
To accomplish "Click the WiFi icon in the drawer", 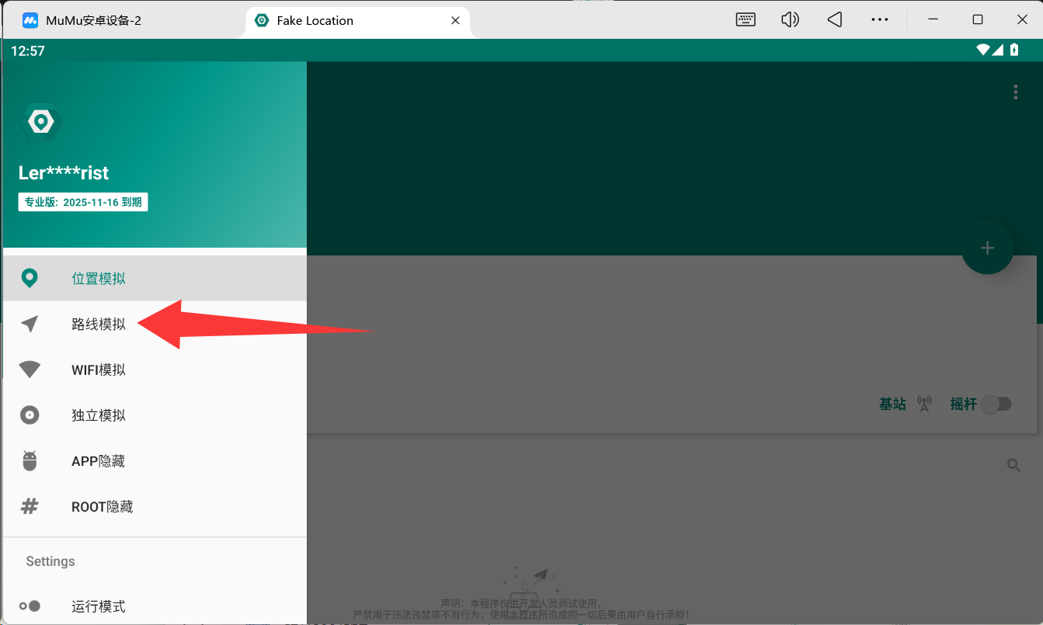I will click(x=30, y=370).
